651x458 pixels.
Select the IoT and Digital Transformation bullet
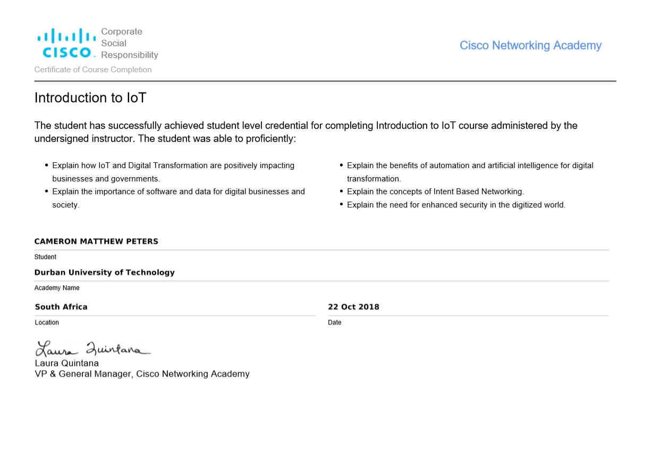click(173, 172)
